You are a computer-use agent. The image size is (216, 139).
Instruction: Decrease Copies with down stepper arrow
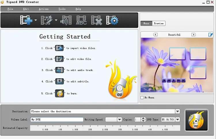tap(143, 121)
